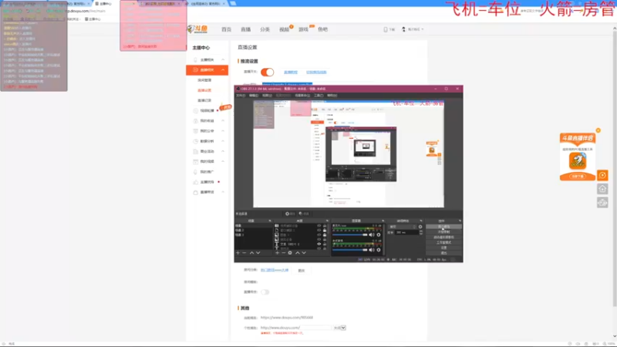
Task: Open the 视频 video navigation tab
Action: point(284,29)
